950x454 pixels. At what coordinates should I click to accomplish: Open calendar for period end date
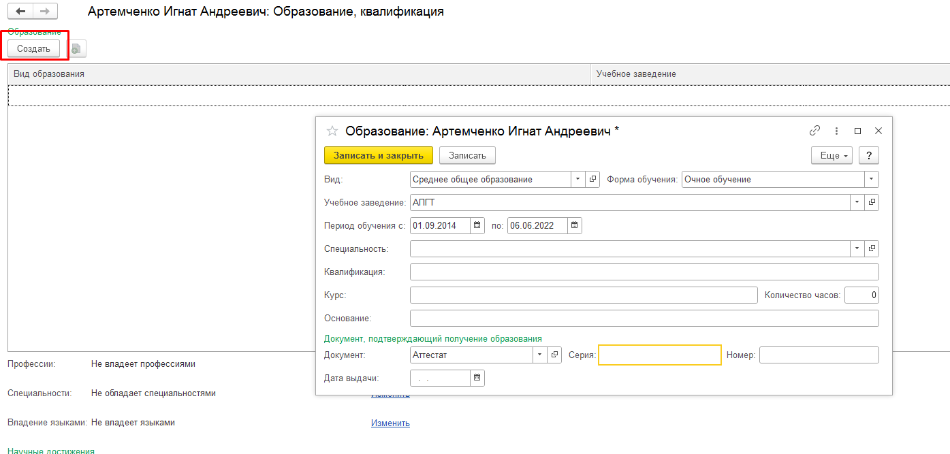click(x=575, y=225)
